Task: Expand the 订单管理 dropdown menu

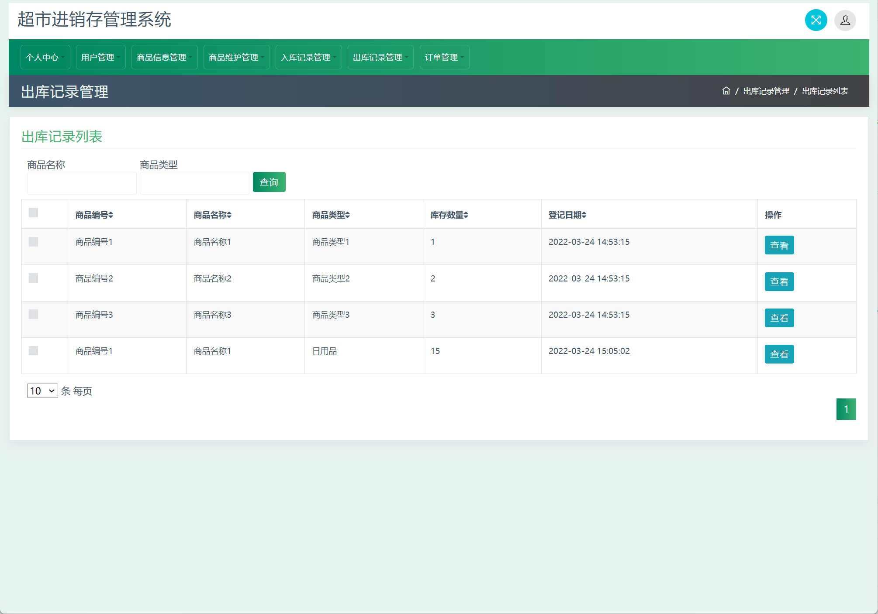Action: pos(444,57)
